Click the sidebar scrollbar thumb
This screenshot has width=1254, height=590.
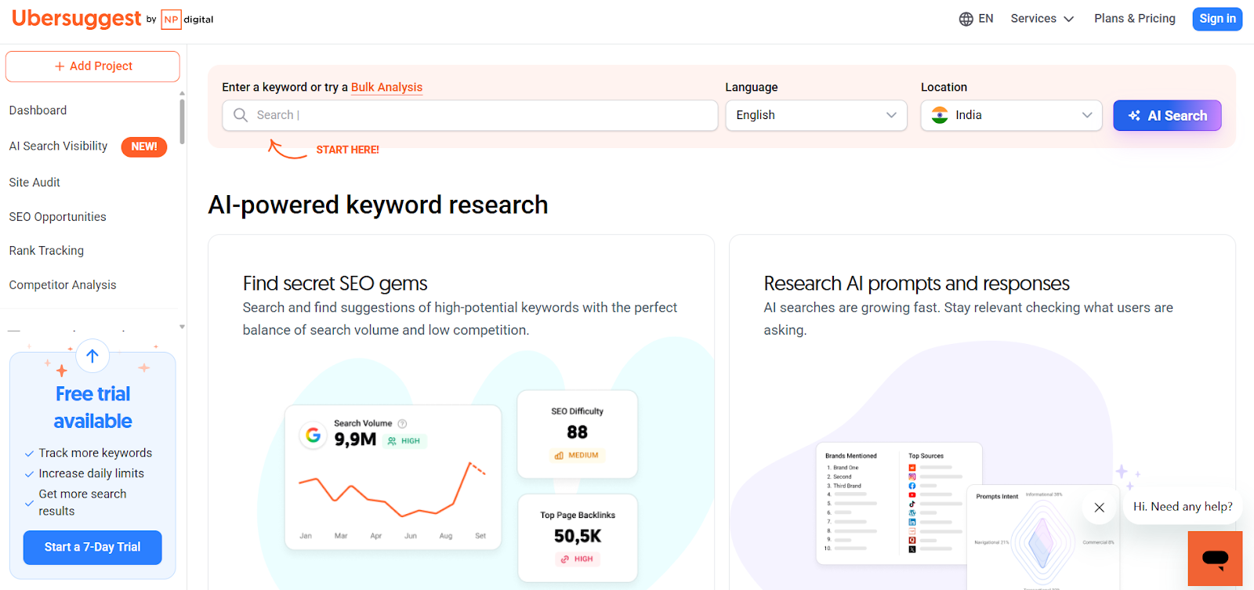182,121
